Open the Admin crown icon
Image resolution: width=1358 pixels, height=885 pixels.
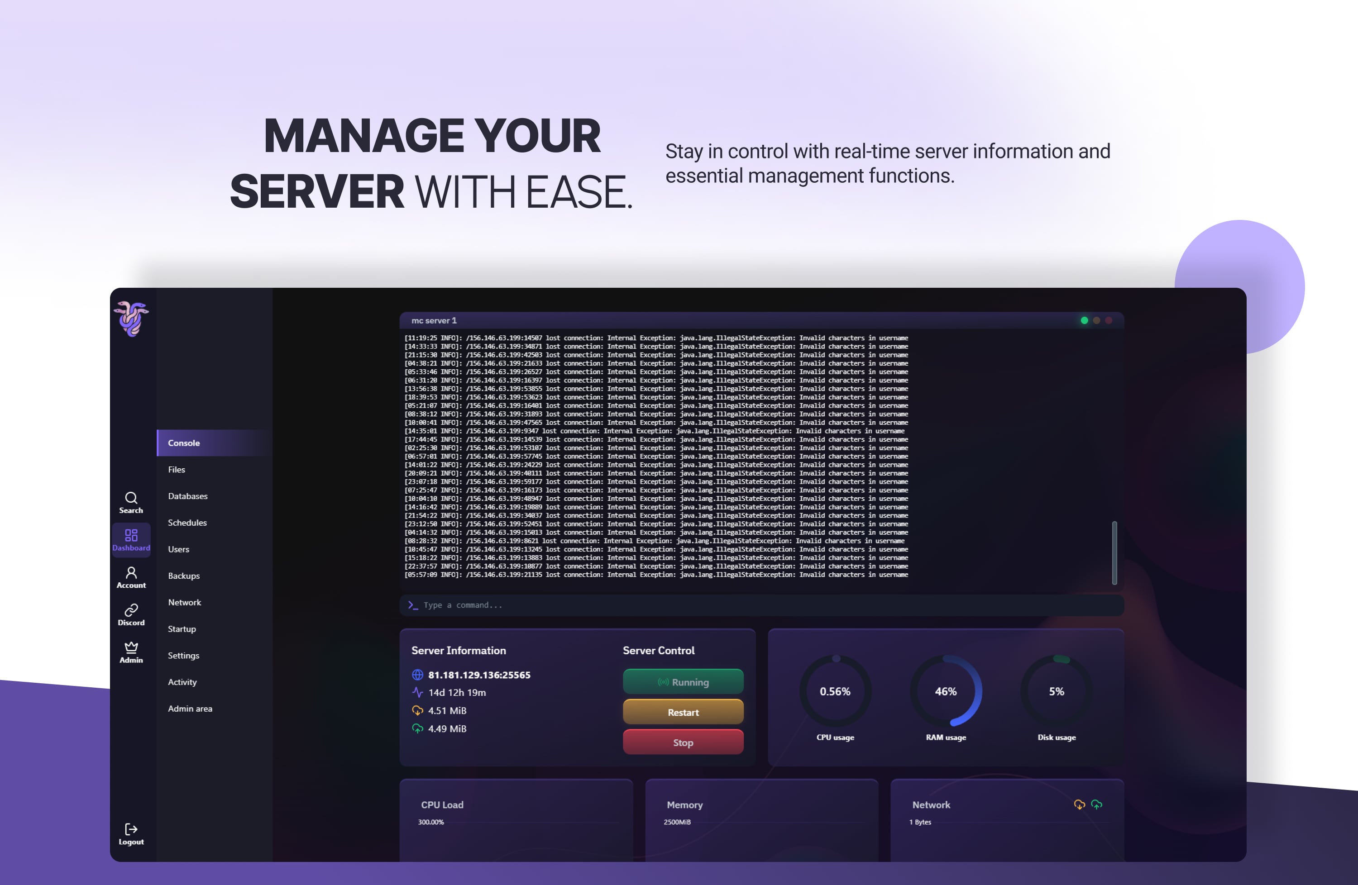pos(131,648)
